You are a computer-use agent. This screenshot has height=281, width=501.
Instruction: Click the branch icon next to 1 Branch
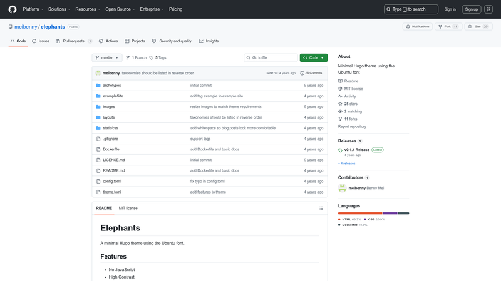[x=128, y=57]
